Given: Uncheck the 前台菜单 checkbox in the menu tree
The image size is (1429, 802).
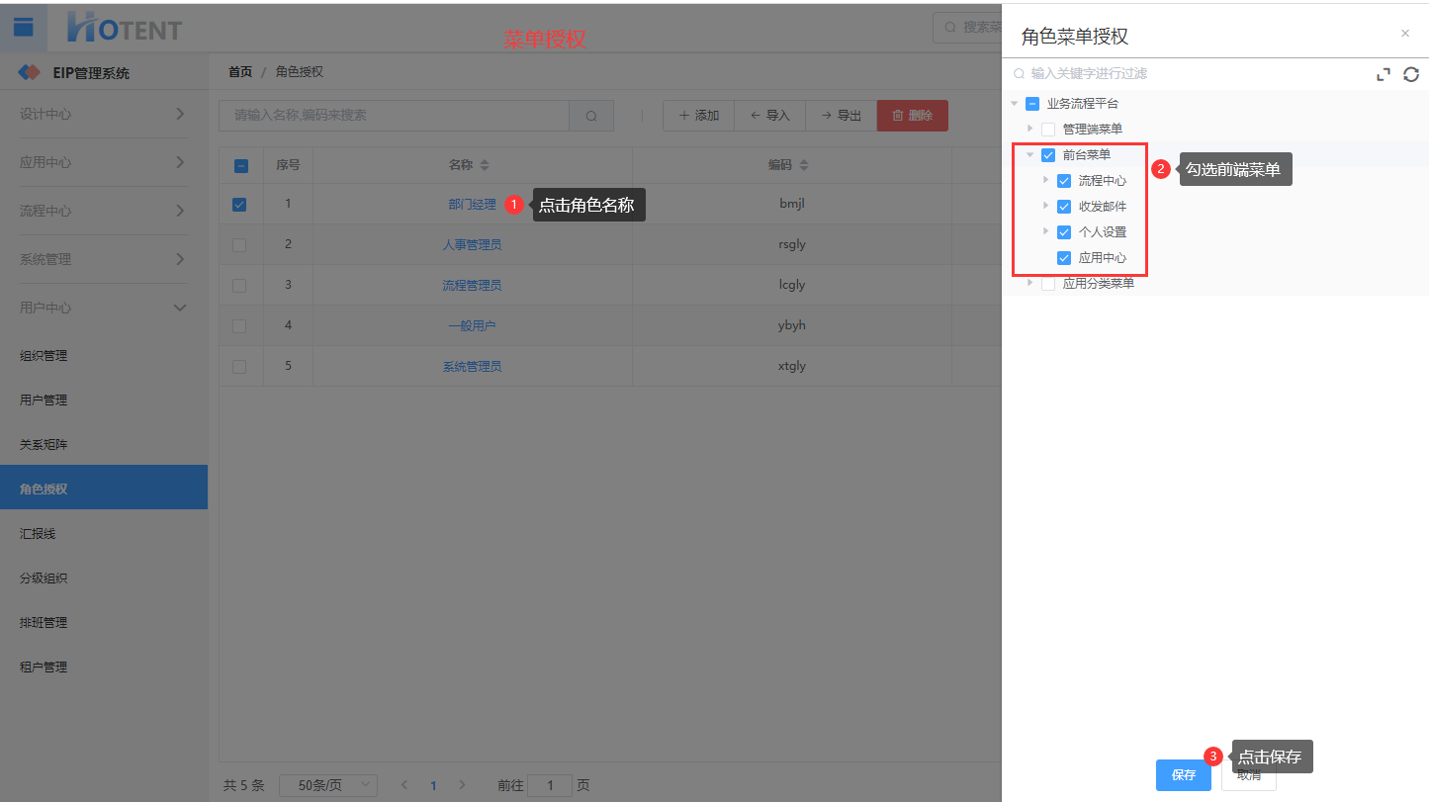Looking at the screenshot, I should tap(1048, 155).
